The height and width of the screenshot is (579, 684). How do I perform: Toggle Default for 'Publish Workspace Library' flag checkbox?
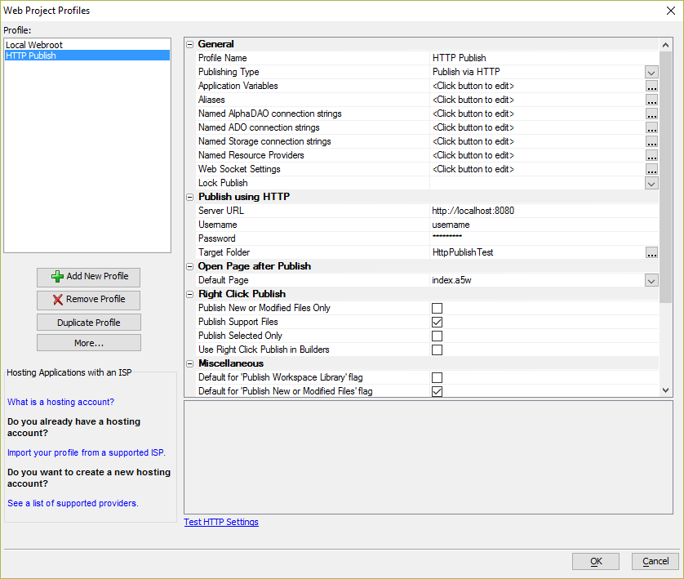pyautogui.click(x=437, y=377)
